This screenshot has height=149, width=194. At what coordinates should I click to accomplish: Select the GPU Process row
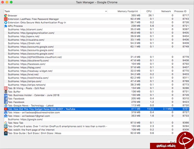tap(96, 26)
